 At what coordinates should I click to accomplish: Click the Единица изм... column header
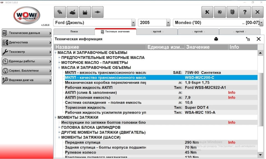point(165,47)
